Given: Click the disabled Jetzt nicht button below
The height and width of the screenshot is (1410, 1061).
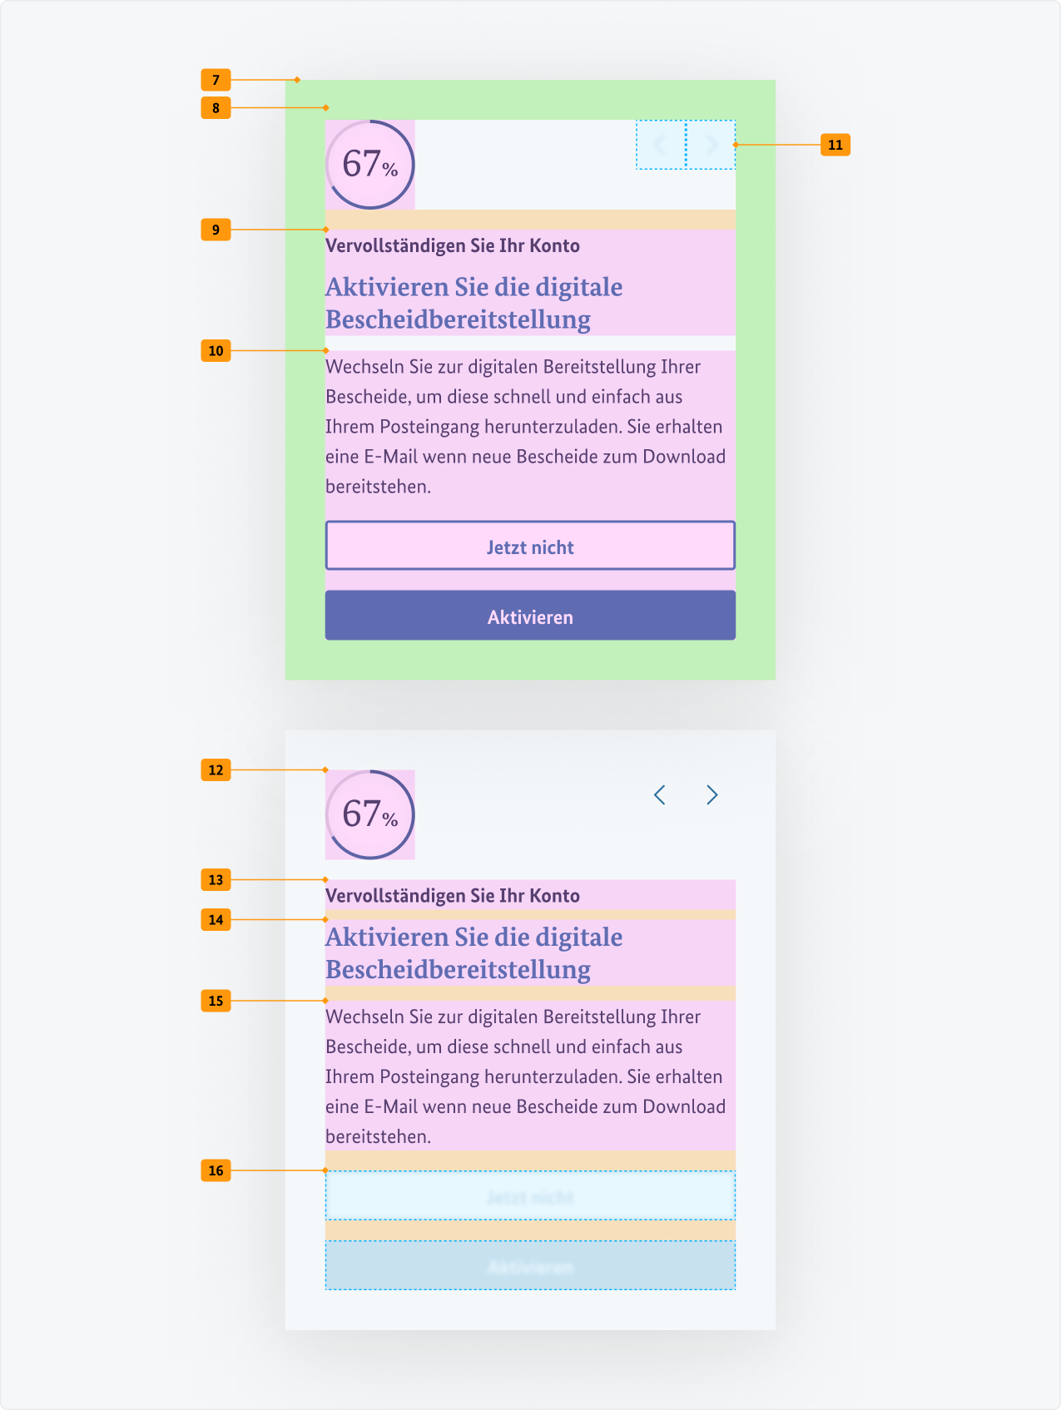Looking at the screenshot, I should pyautogui.click(x=530, y=1195).
